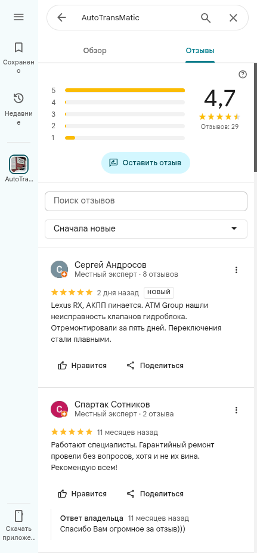Share Сергей Андросов's review via Поделиться

click(155, 366)
